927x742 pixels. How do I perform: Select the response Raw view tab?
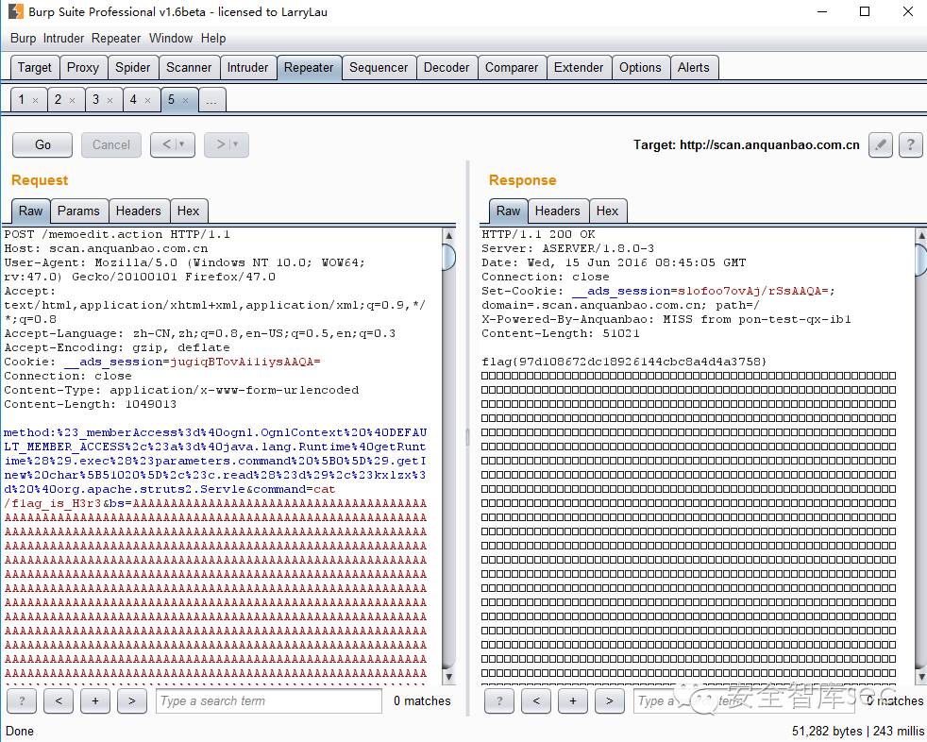(x=509, y=211)
